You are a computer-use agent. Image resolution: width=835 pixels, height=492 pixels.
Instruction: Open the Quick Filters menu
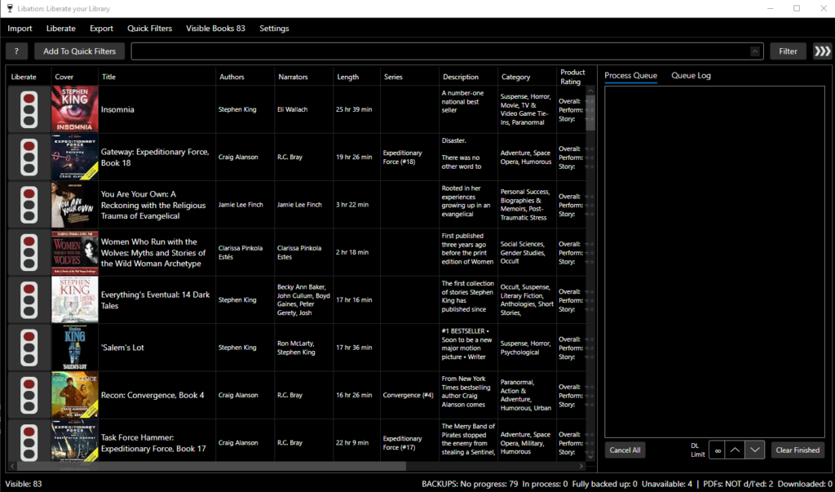(150, 29)
